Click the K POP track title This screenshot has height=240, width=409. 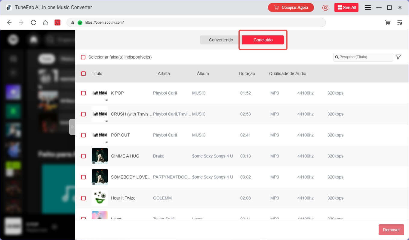click(117, 93)
